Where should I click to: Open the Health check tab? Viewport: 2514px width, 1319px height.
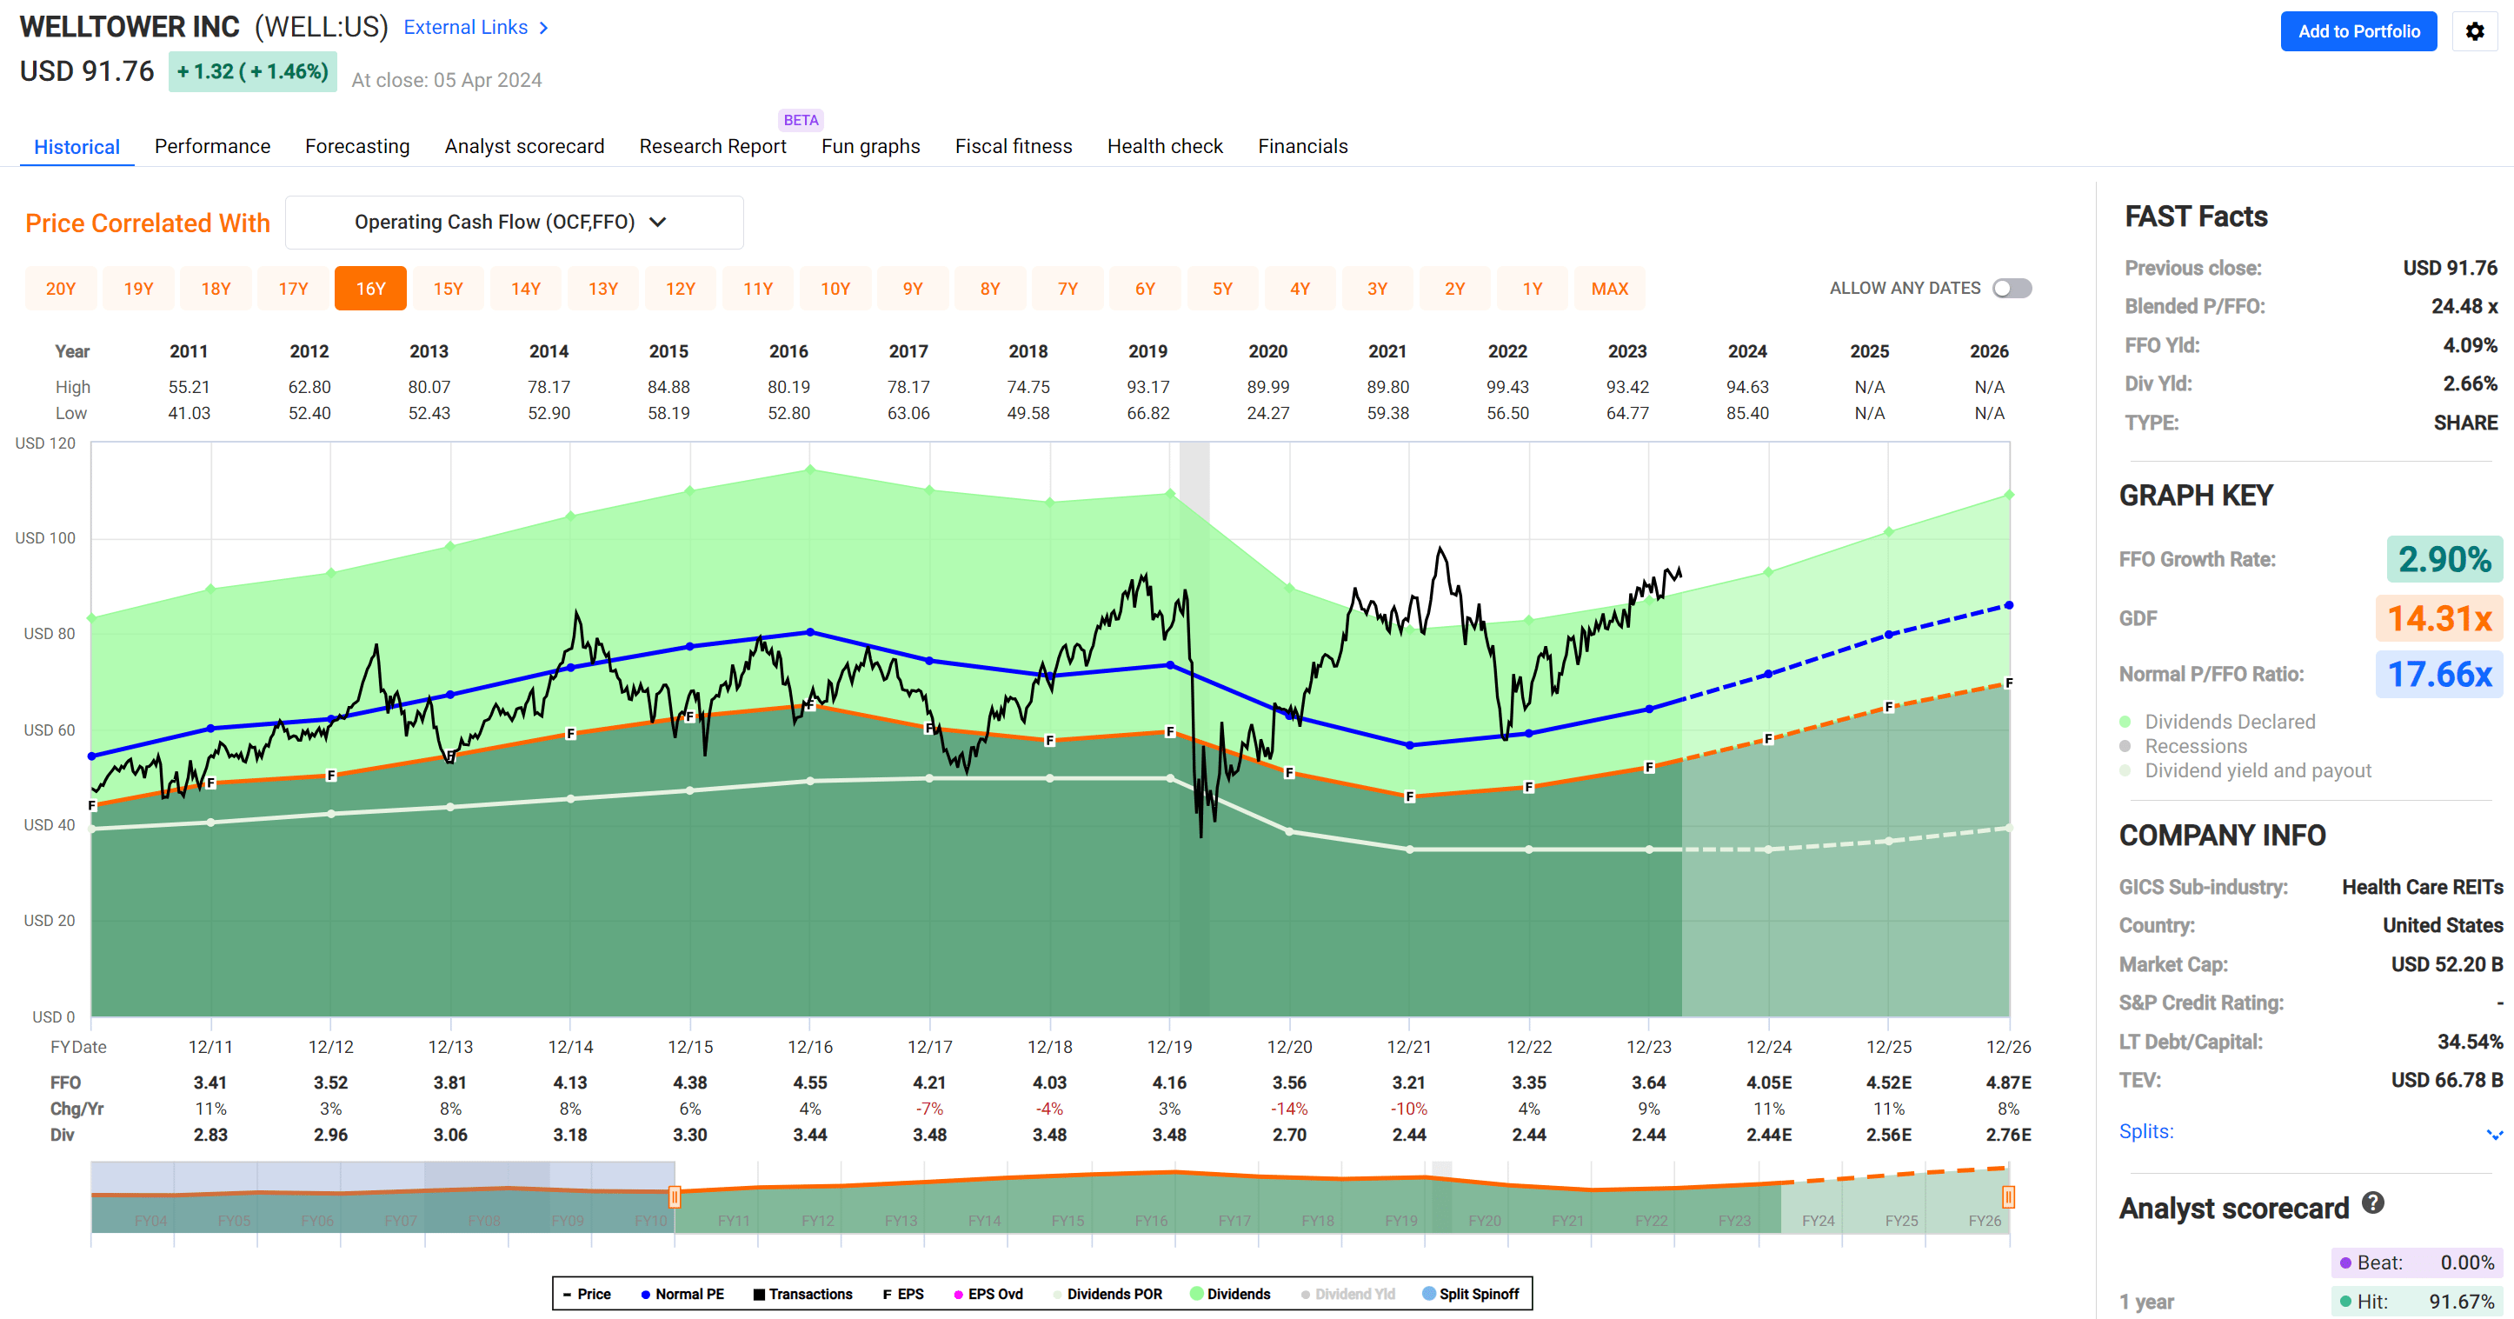coord(1165,146)
